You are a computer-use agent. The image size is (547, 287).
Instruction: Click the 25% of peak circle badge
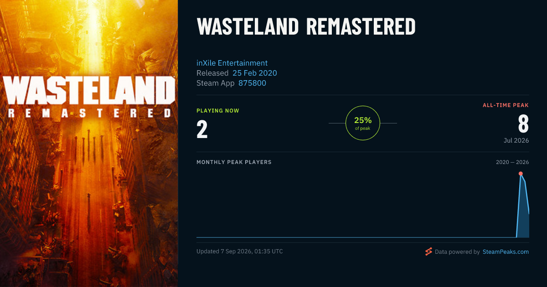(x=363, y=123)
